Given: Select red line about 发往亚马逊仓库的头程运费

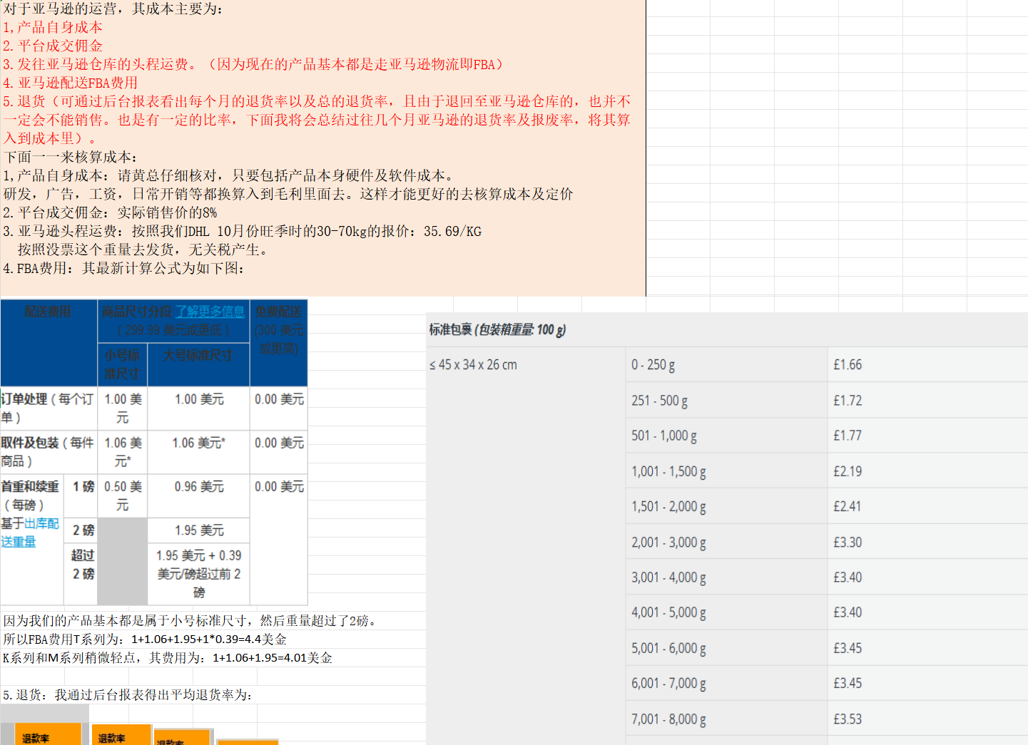Looking at the screenshot, I should coord(253,64).
